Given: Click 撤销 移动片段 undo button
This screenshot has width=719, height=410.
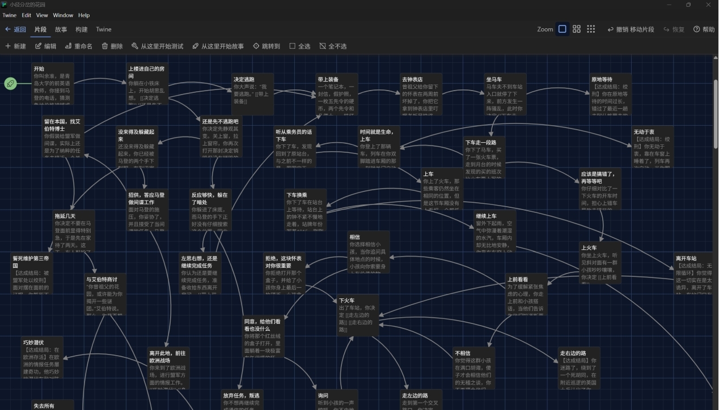Looking at the screenshot, I should [x=631, y=29].
